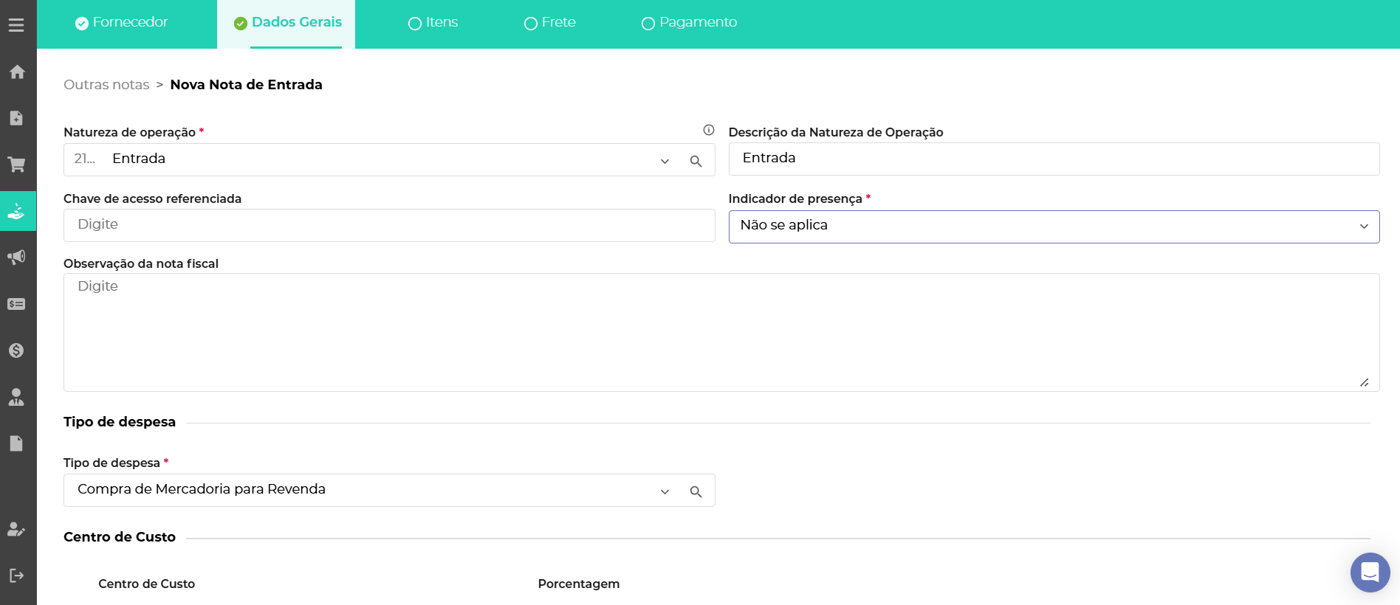
Task: Click the Outras notas breadcrumb link
Action: pos(106,85)
